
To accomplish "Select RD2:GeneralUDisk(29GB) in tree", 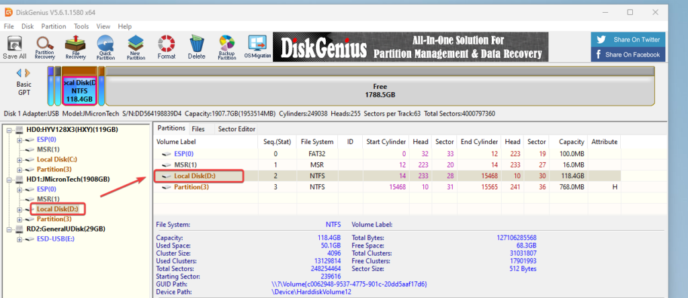I will click(66, 229).
